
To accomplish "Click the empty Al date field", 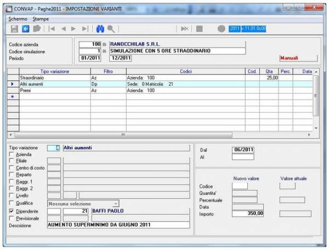I will (x=243, y=157).
